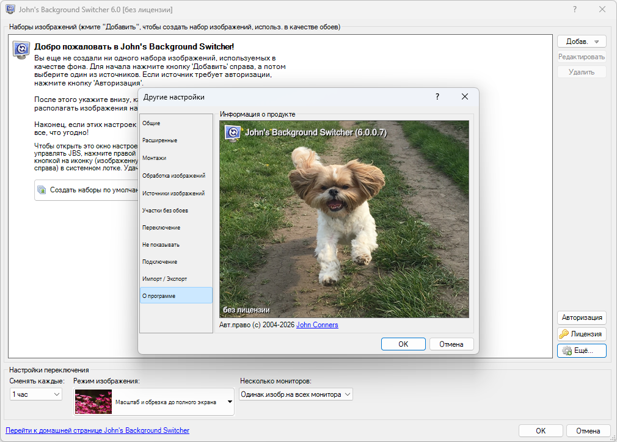Click Отмена in the settings dialog

tap(451, 344)
